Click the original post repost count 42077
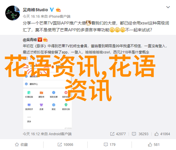Image resolution: width=176 pixels, height=150 pixels. pos(118,134)
